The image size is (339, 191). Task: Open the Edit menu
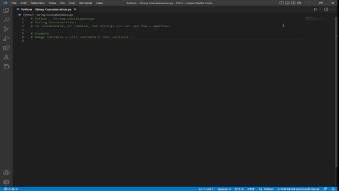[23, 3]
